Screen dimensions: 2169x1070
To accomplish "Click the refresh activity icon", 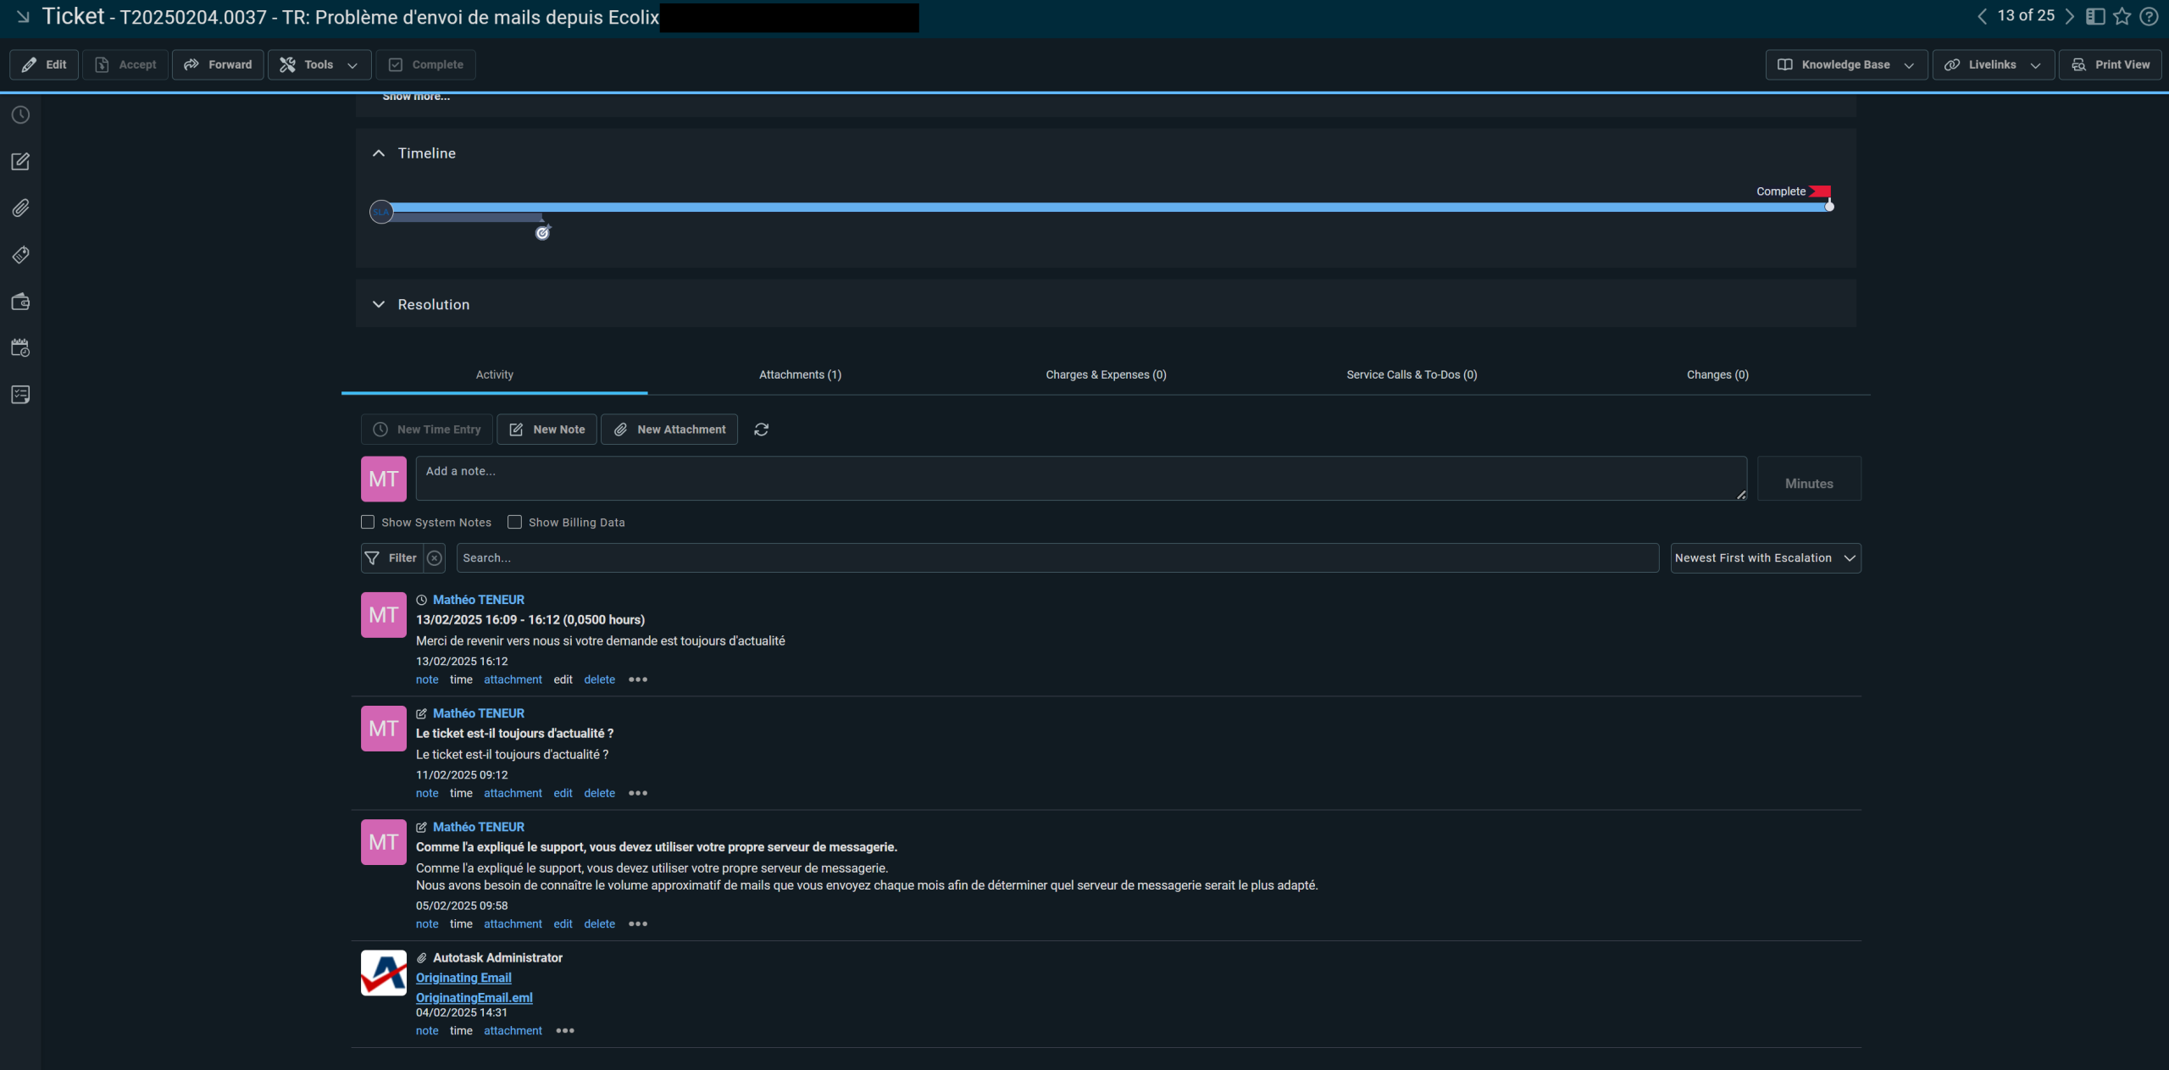I will tap(762, 430).
